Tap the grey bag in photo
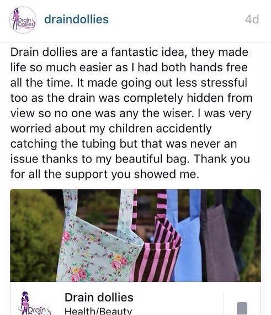Screen dimensions: 271x315 point(220,245)
